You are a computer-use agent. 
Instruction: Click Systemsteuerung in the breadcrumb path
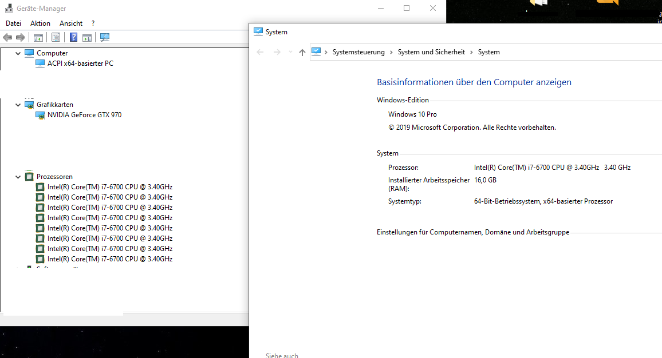tap(358, 52)
